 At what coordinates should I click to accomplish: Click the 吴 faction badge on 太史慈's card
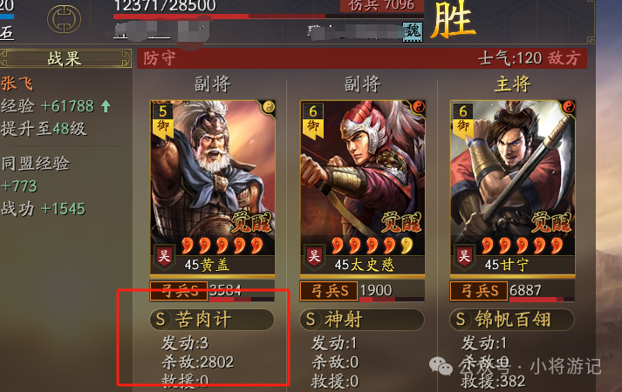click(x=314, y=256)
